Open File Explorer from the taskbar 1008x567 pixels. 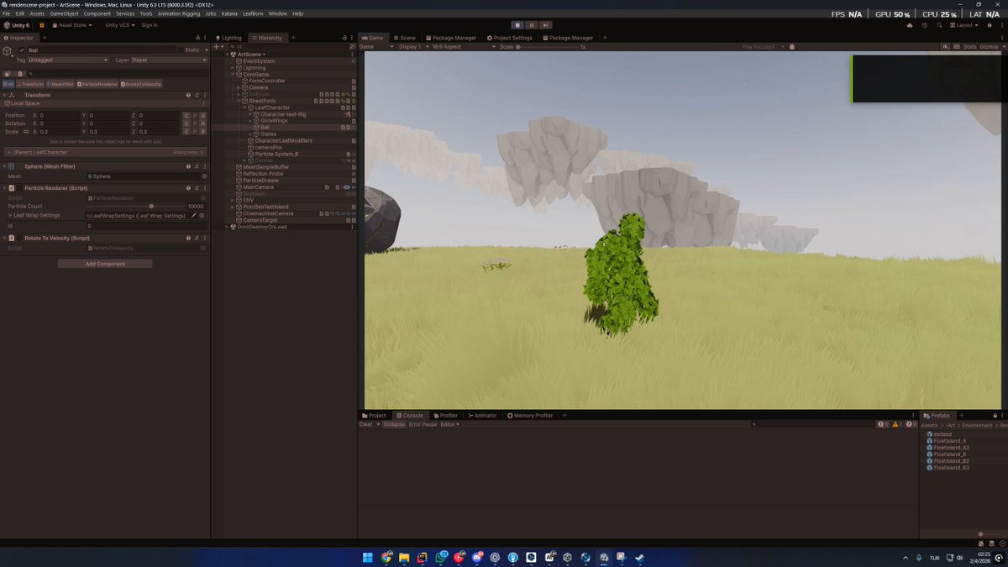[x=404, y=557]
